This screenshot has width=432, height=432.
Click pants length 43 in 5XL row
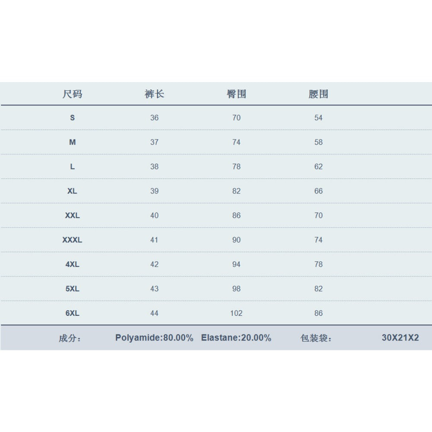click(154, 289)
